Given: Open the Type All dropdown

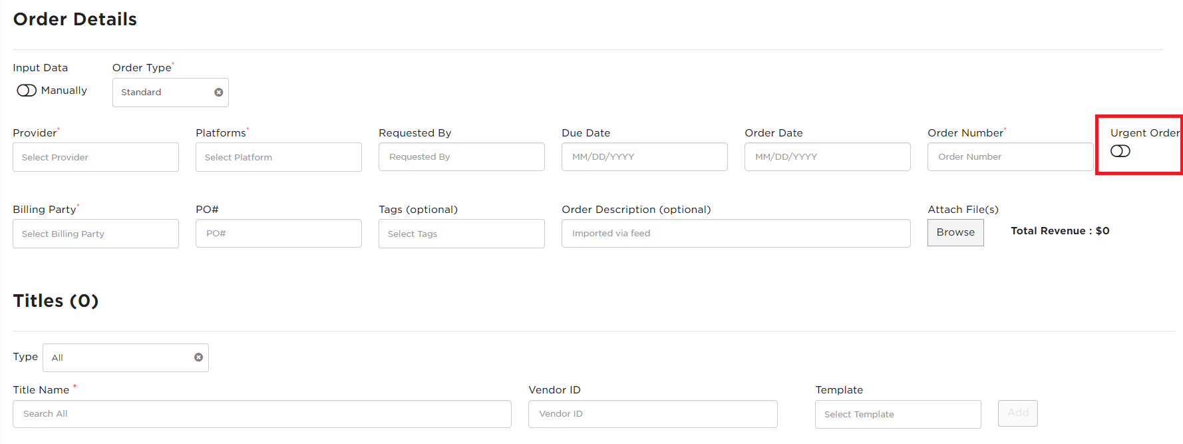Looking at the screenshot, I should point(126,357).
